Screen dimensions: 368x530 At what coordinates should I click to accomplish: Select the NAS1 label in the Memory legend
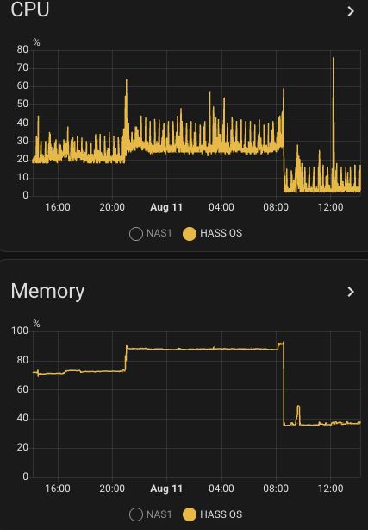point(159,514)
